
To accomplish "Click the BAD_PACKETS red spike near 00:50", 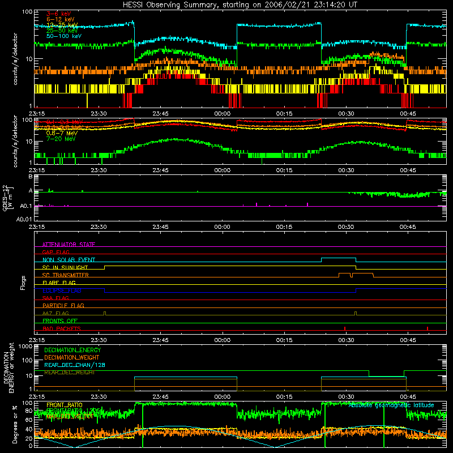I will pos(428,328).
